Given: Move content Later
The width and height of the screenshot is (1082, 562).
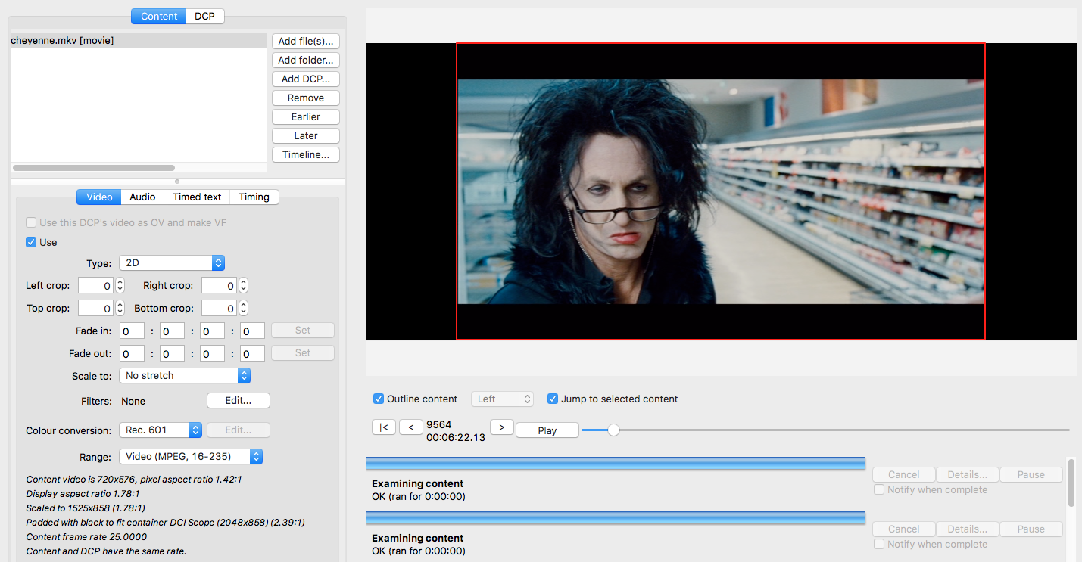Looking at the screenshot, I should pyautogui.click(x=306, y=135).
